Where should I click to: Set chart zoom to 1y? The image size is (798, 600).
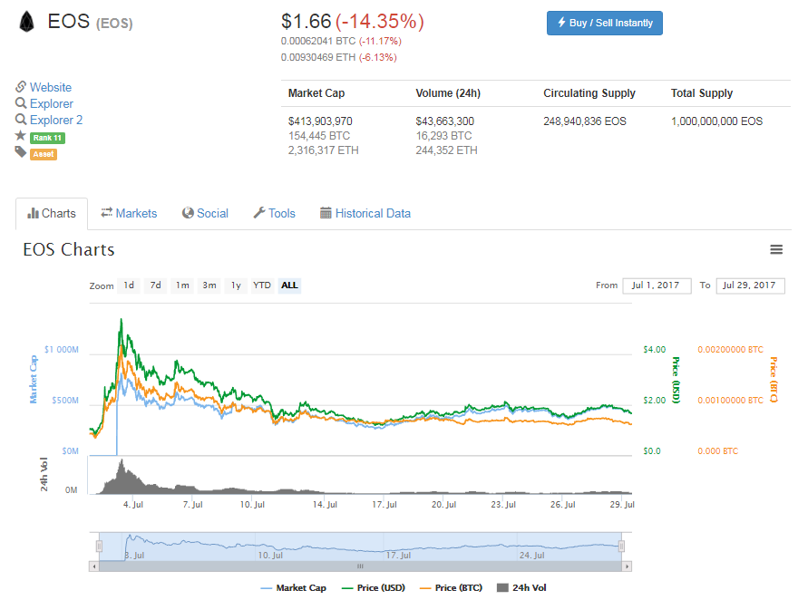click(x=236, y=285)
